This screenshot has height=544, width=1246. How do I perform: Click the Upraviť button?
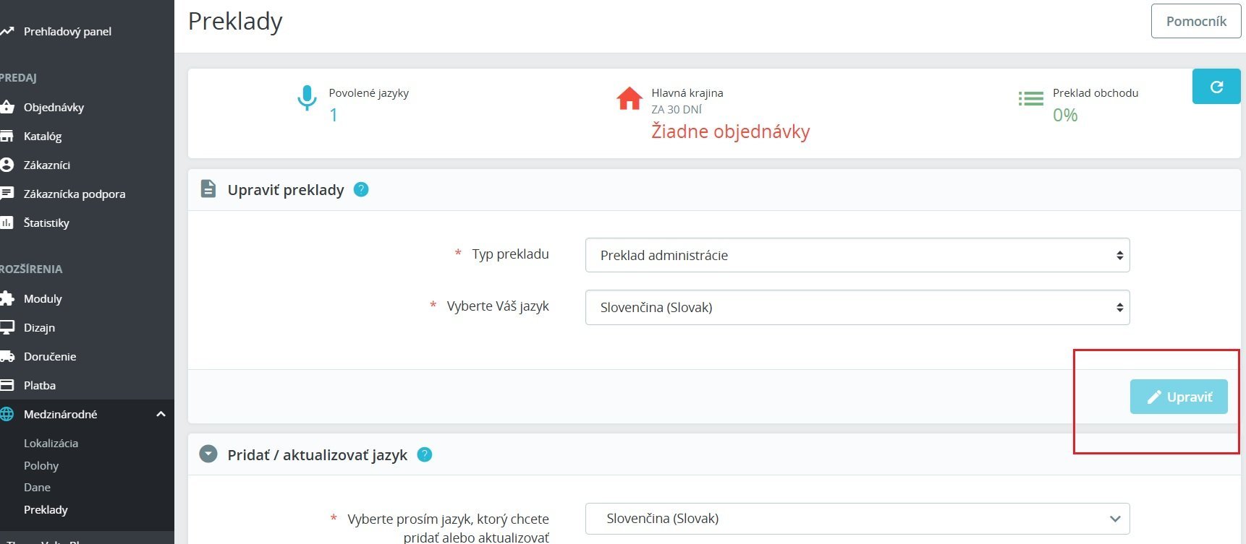point(1179,397)
